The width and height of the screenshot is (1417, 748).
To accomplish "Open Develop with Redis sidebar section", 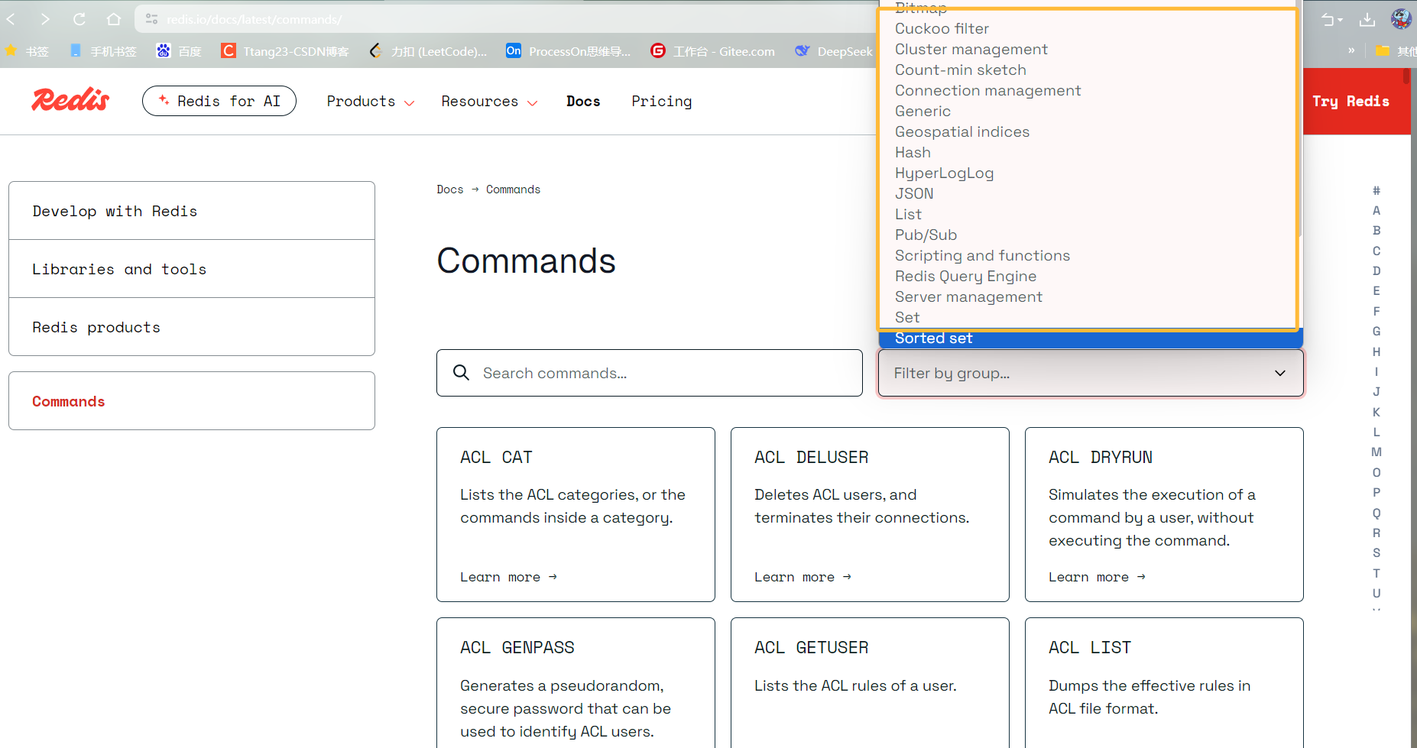I will (192, 211).
